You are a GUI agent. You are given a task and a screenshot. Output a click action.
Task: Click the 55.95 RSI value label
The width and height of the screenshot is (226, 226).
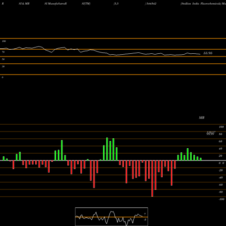click(x=208, y=53)
